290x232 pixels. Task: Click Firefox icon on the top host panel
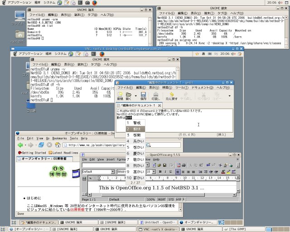95,3
